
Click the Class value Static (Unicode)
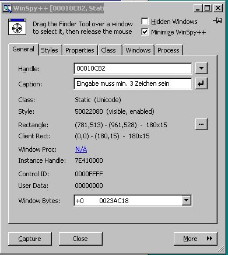coord(98,100)
